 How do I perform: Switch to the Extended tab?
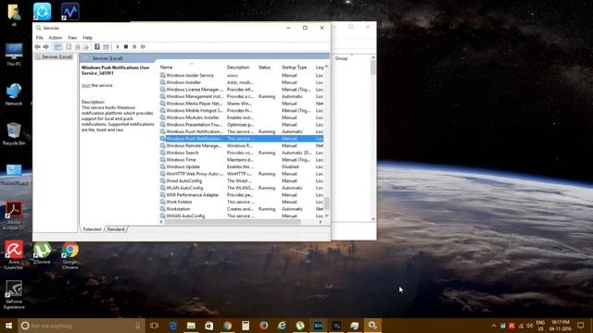92,229
